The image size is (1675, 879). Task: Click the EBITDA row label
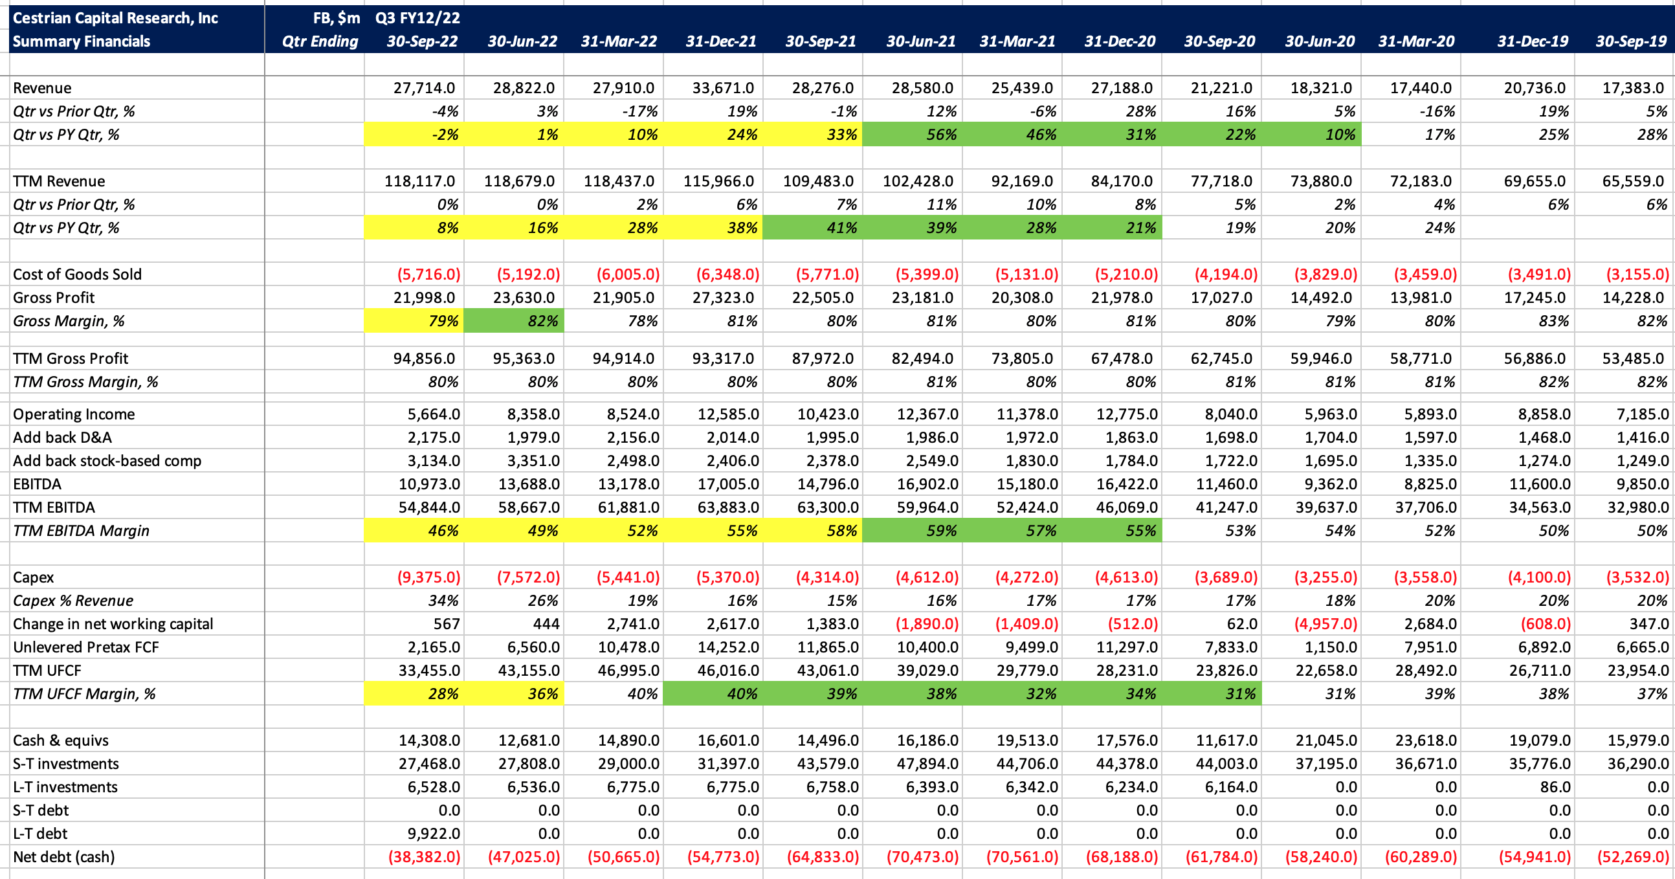coord(37,484)
